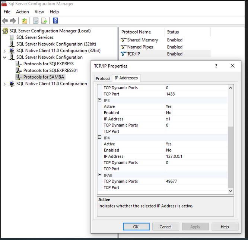Open the View menu
The height and width of the screenshot is (240, 248).
click(39, 12)
